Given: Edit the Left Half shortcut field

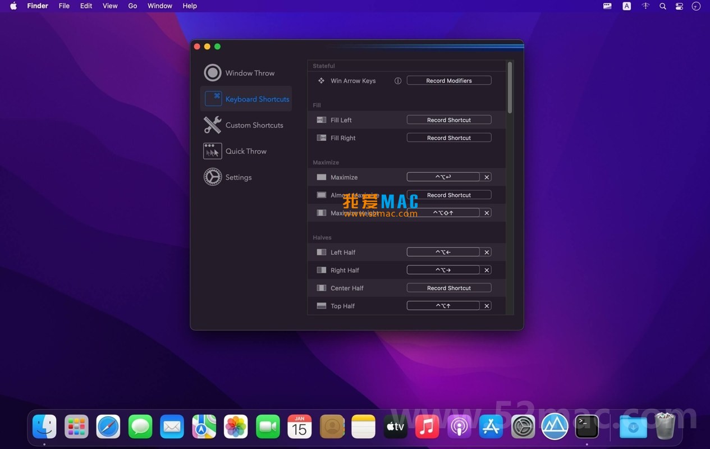Looking at the screenshot, I should (x=443, y=253).
